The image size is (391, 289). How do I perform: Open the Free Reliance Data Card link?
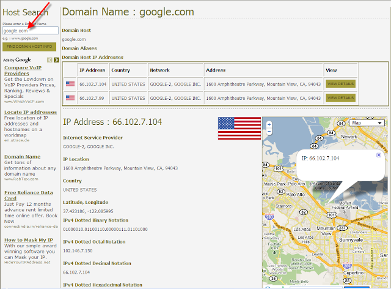[x=29, y=195]
